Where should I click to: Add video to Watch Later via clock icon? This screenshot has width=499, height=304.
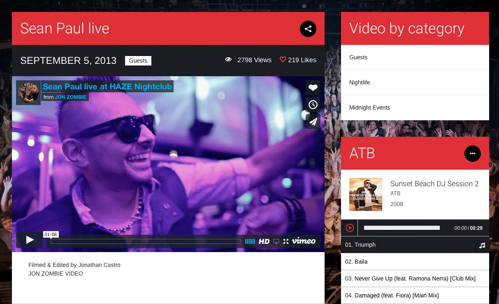313,104
